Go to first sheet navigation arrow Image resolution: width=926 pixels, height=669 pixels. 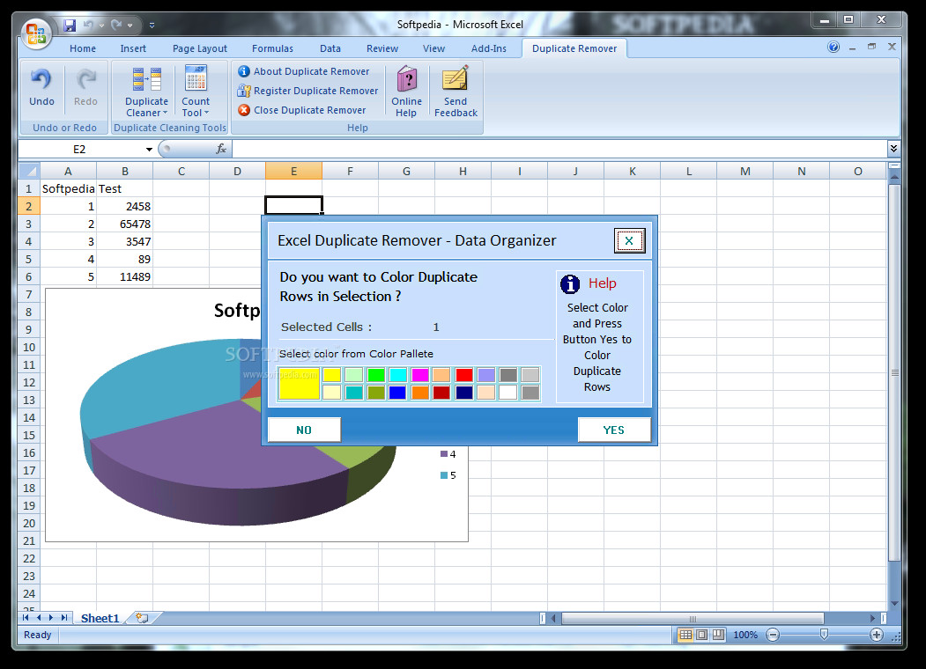26,618
